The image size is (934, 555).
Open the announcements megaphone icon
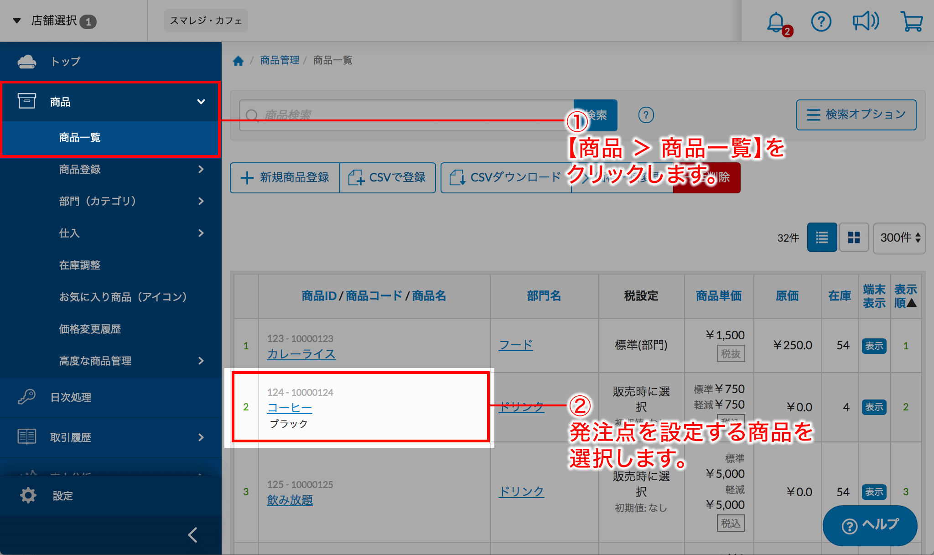(866, 21)
